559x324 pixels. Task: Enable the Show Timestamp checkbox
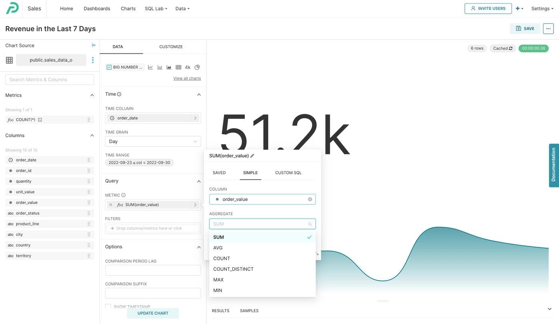108,306
